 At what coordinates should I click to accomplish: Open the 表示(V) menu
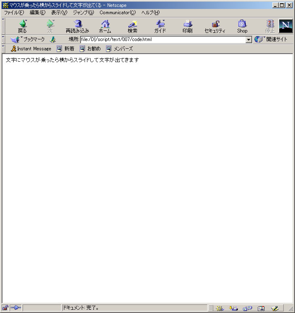tap(59, 13)
